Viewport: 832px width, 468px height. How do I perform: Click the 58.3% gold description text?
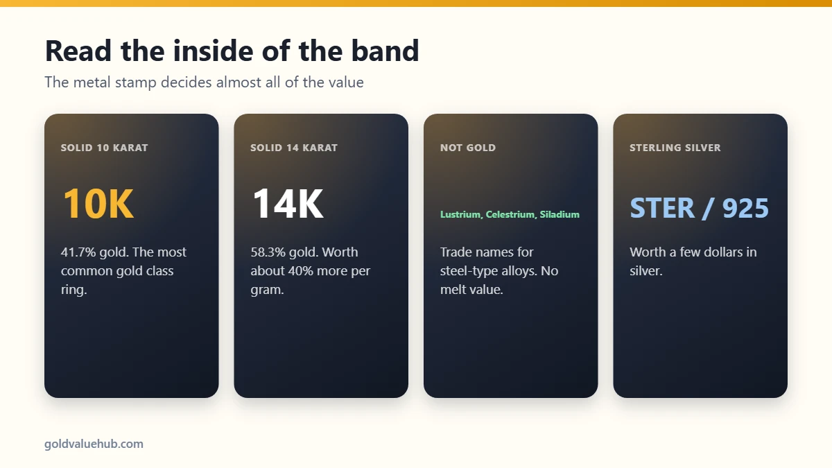311,270
